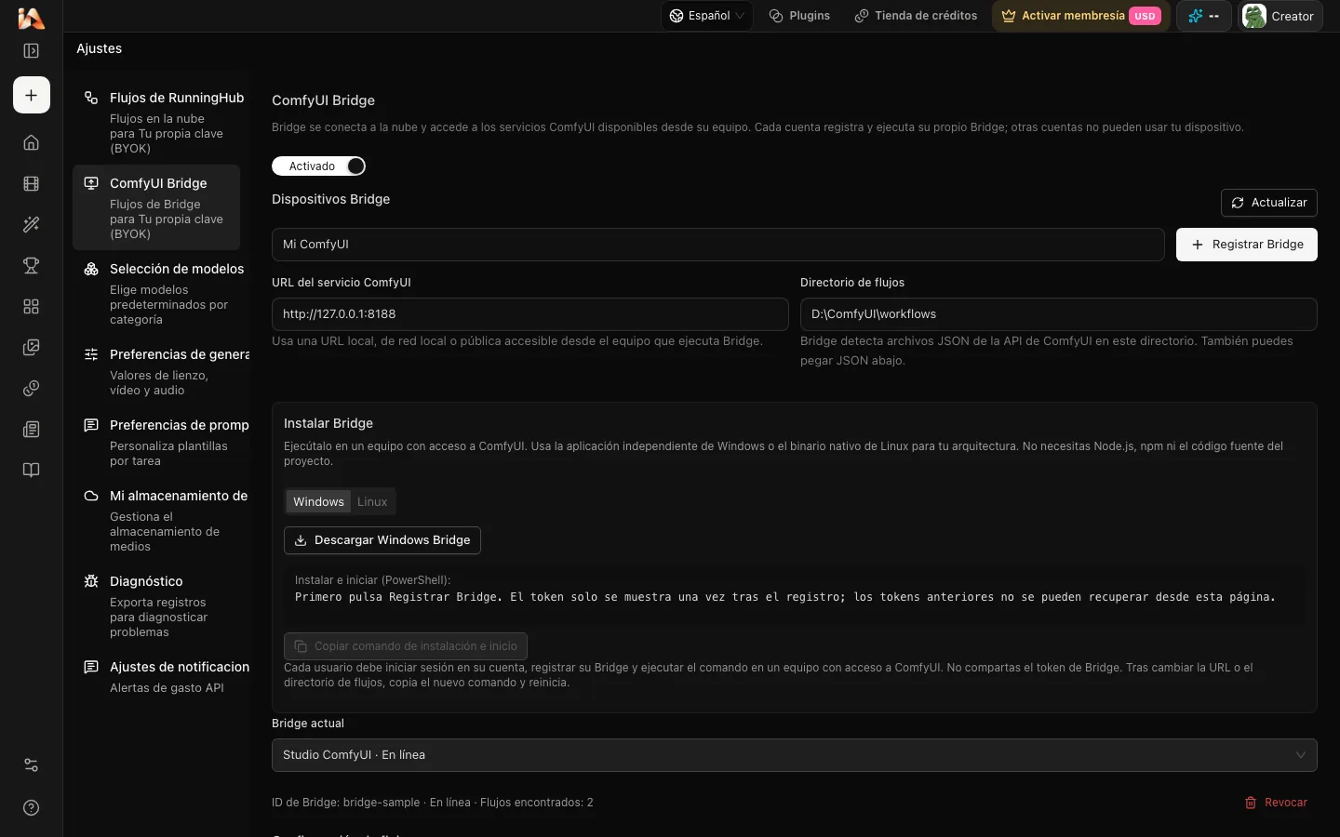Image resolution: width=1340 pixels, height=837 pixels.
Task: Click Copiar comando de instalación e inicio
Action: (x=406, y=646)
